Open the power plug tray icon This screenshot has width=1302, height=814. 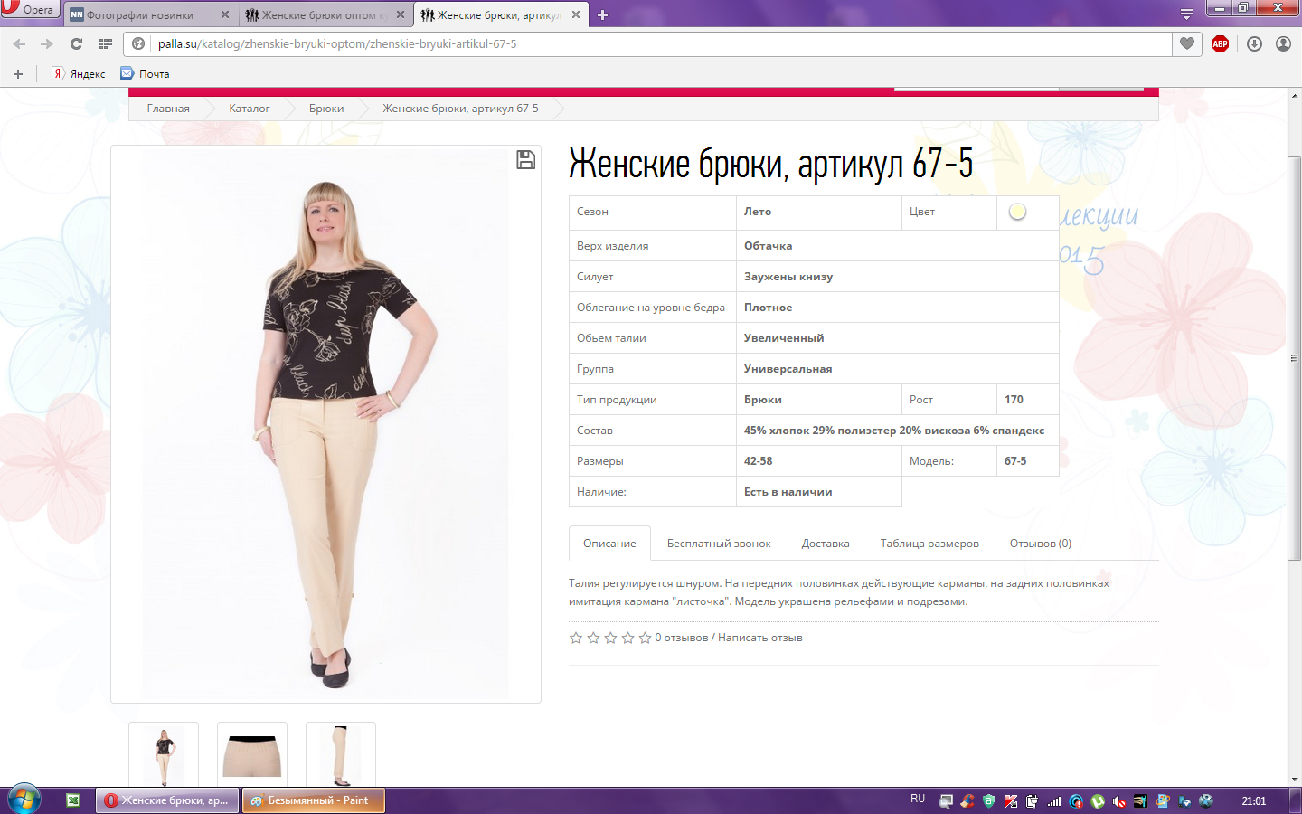point(1033,801)
